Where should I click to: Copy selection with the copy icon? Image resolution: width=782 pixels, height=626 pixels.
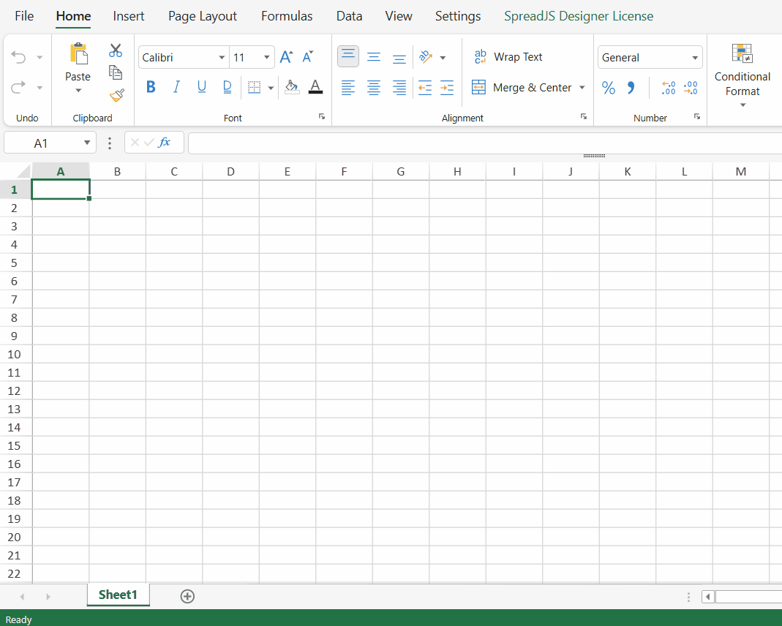(115, 73)
